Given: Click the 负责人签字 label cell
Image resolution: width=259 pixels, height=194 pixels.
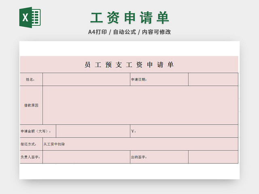Looking at the screenshot, I should [x=31, y=157].
